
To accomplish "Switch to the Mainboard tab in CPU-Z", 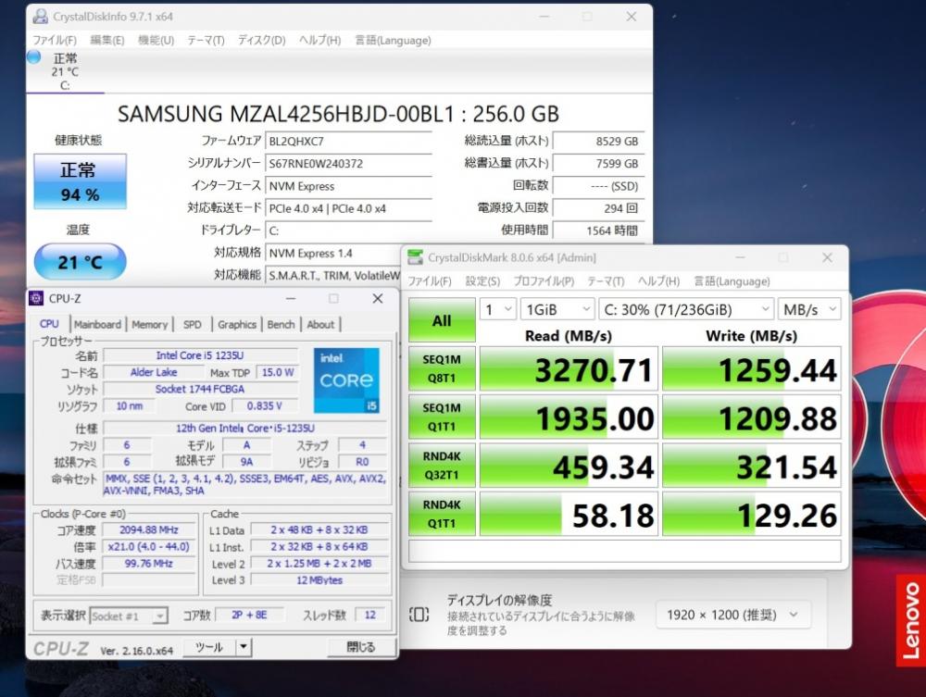I will point(97,324).
